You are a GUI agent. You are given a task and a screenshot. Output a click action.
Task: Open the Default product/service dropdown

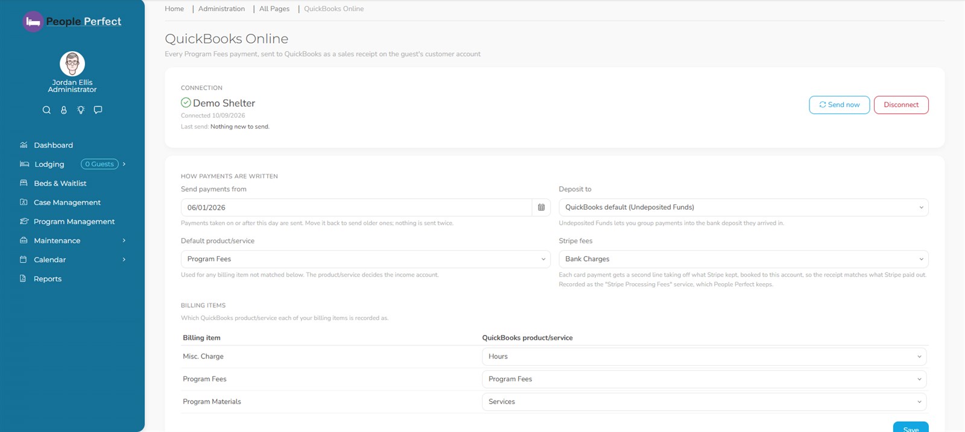click(365, 259)
